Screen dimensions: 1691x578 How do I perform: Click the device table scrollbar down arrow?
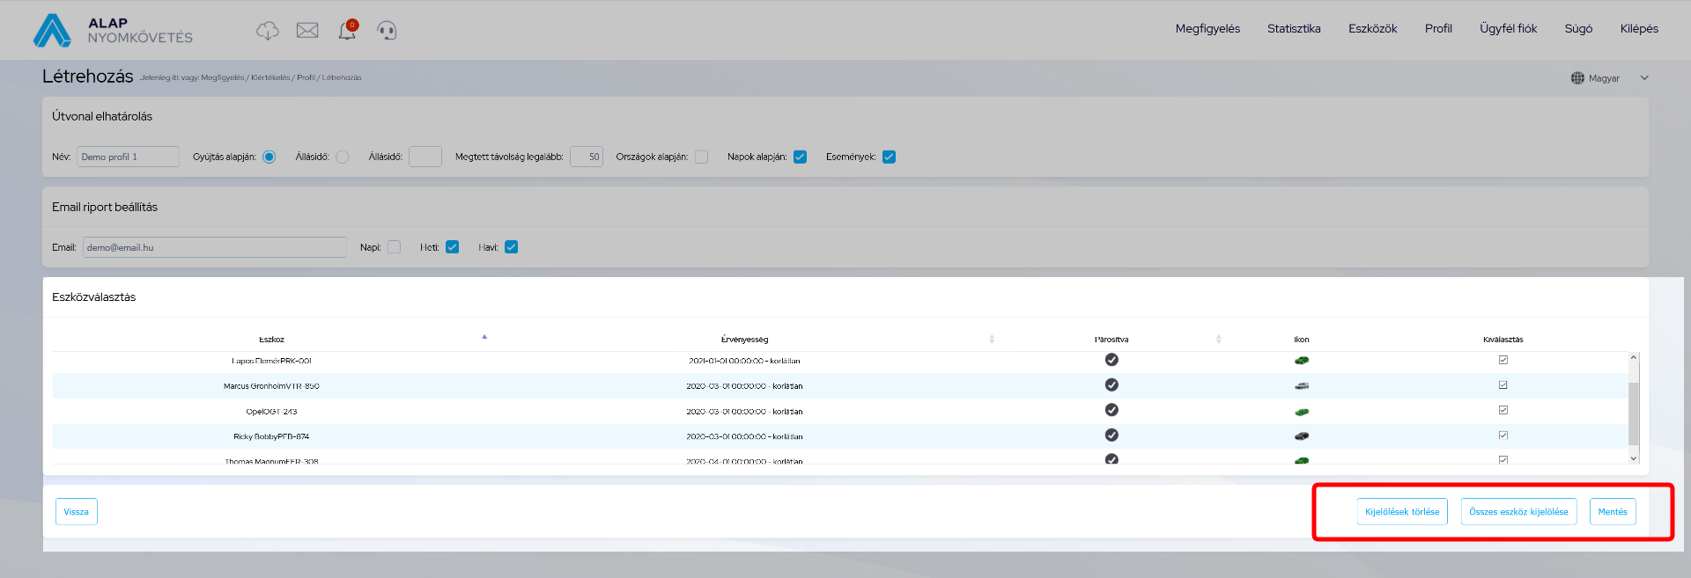click(1633, 458)
